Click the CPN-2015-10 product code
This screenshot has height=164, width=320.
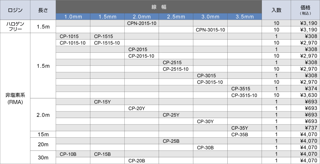pos(141,23)
